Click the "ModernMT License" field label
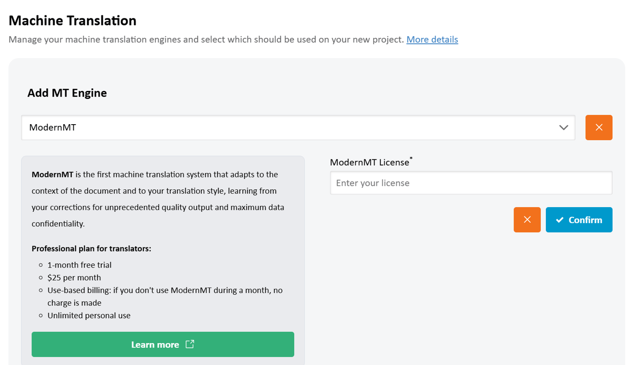The width and height of the screenshot is (629, 365). (x=369, y=163)
